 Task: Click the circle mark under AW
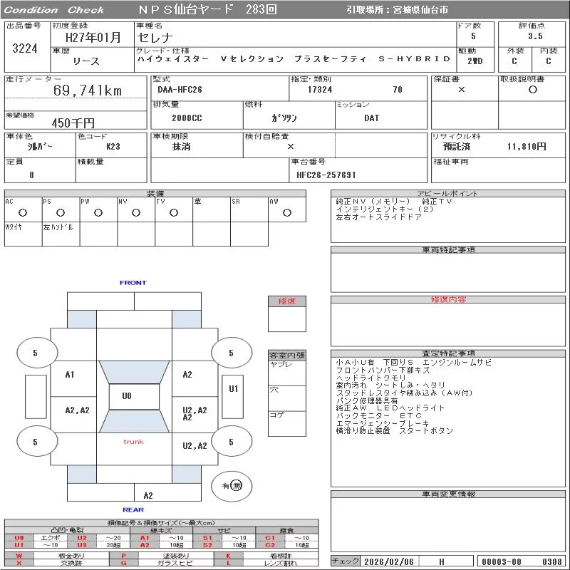coord(287,212)
